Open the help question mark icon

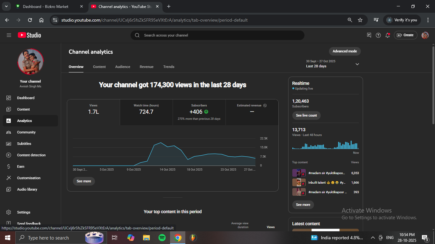pyautogui.click(x=378, y=35)
